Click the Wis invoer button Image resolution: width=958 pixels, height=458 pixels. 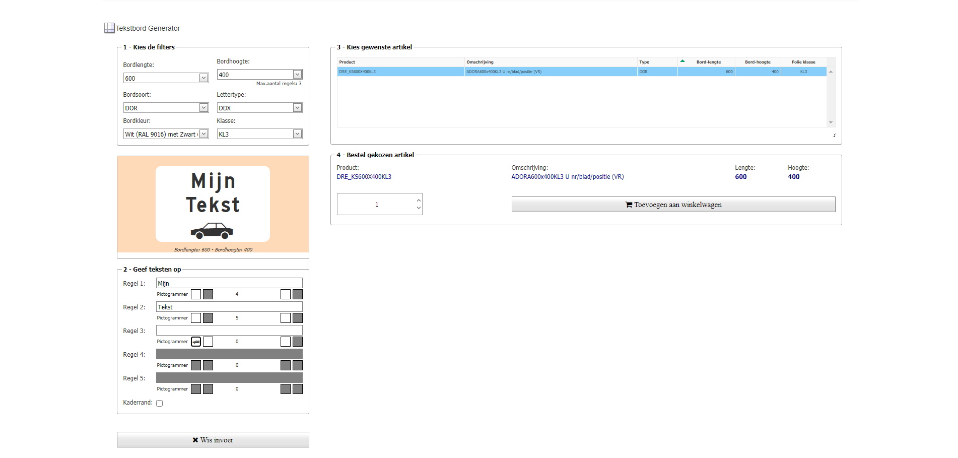pyautogui.click(x=213, y=440)
